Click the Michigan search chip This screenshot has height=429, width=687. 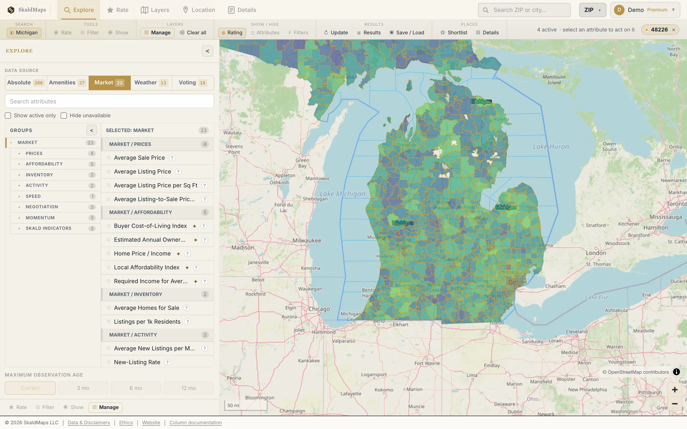24,32
